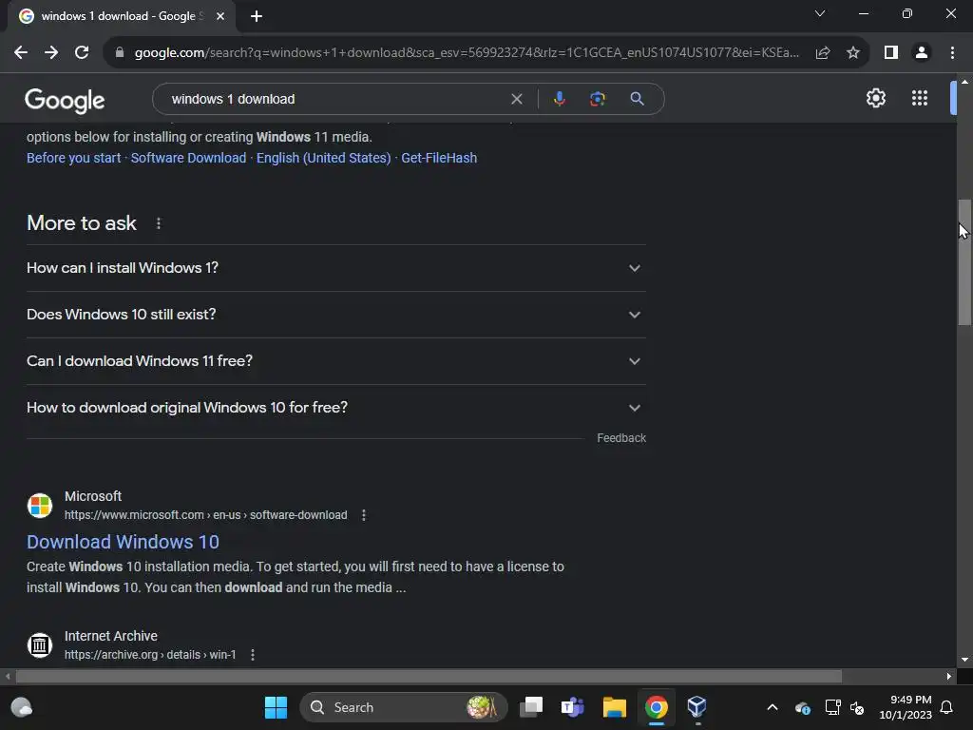Go back to the previous page
Image resolution: width=973 pixels, height=730 pixels.
21,53
